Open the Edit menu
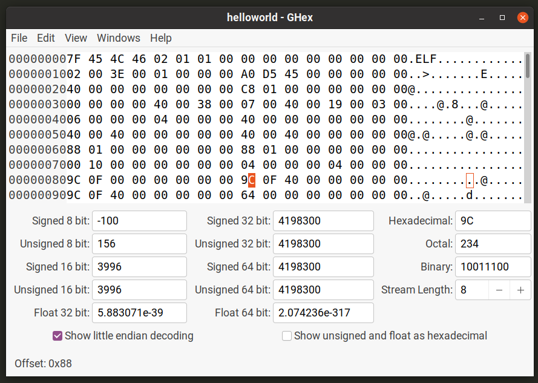 pos(46,38)
